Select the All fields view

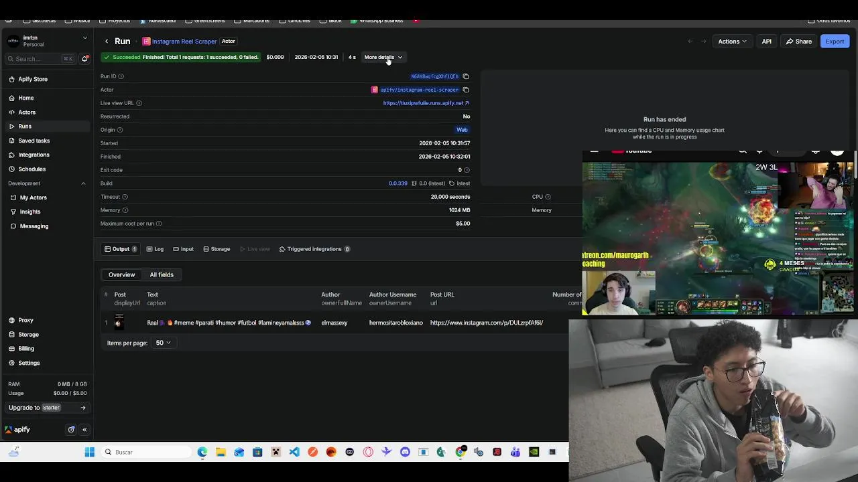pyautogui.click(x=162, y=274)
